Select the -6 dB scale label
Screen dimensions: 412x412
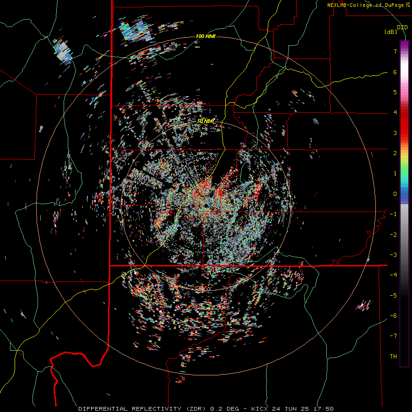click(x=393, y=316)
